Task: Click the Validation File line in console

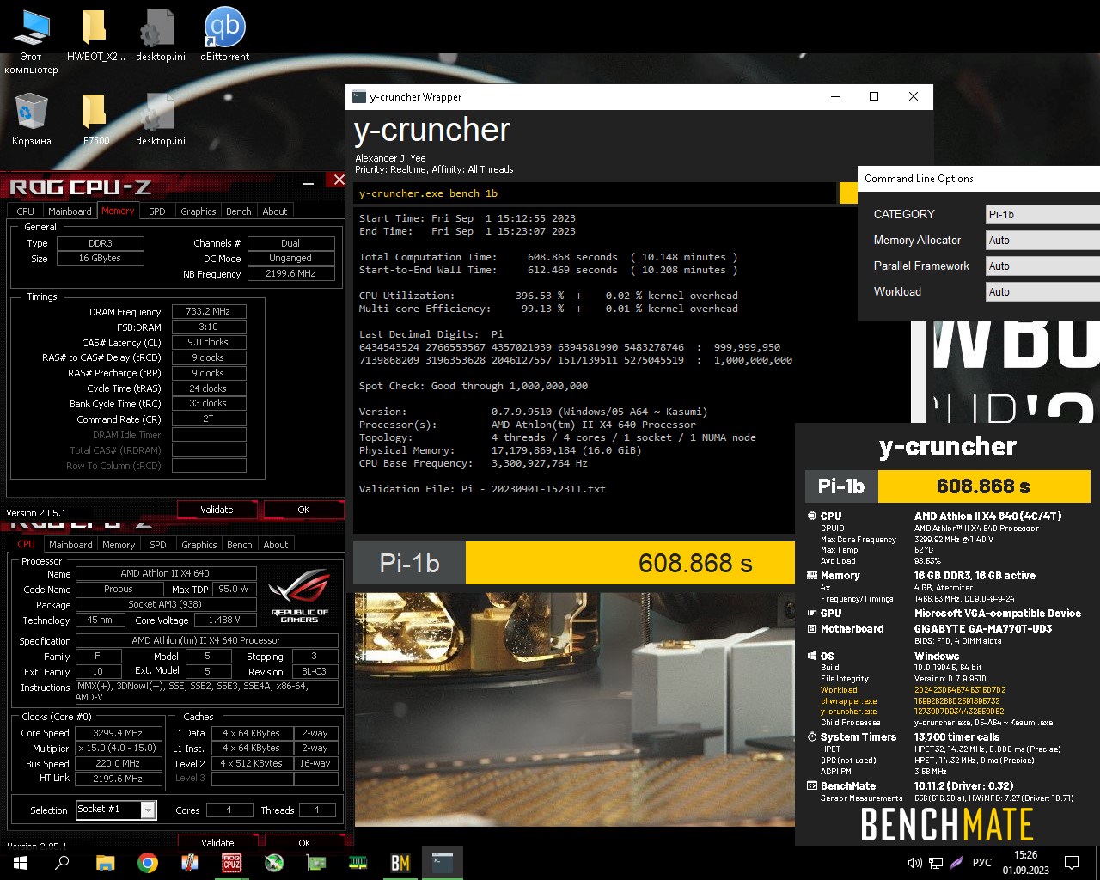Action: point(482,489)
